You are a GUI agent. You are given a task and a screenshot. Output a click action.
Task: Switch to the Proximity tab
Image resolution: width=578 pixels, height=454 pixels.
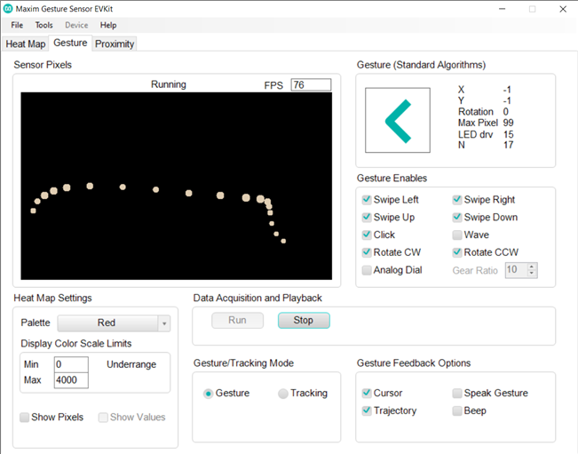[x=115, y=44]
